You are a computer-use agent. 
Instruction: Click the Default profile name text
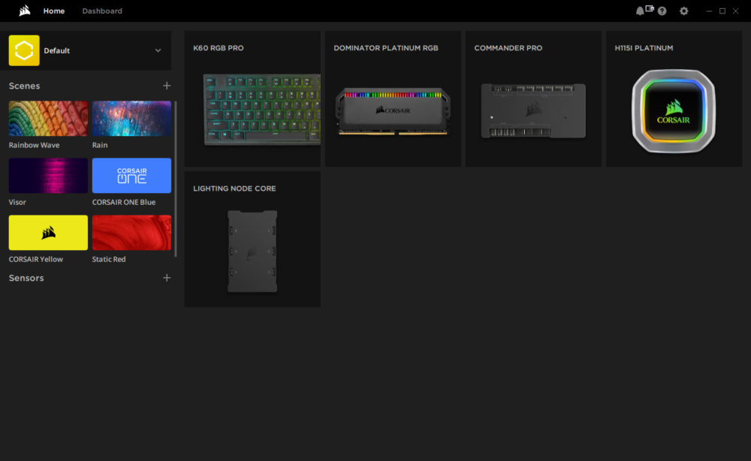56,51
